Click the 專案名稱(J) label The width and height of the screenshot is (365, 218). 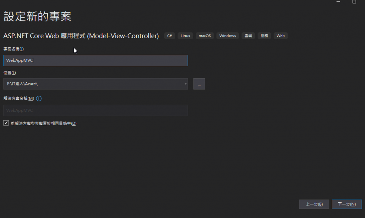13,49
